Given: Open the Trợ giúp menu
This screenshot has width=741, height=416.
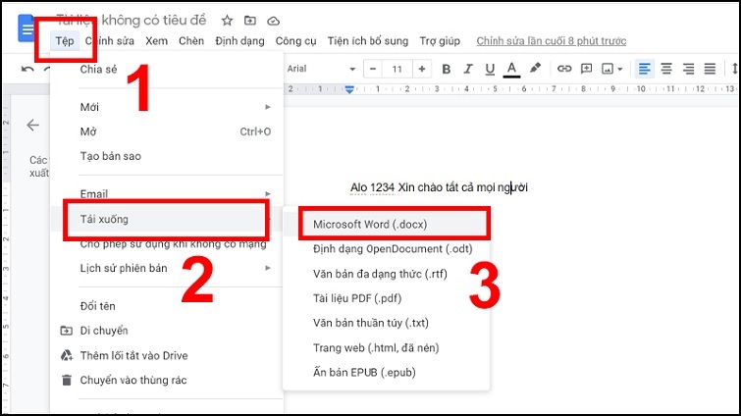Looking at the screenshot, I should (440, 41).
